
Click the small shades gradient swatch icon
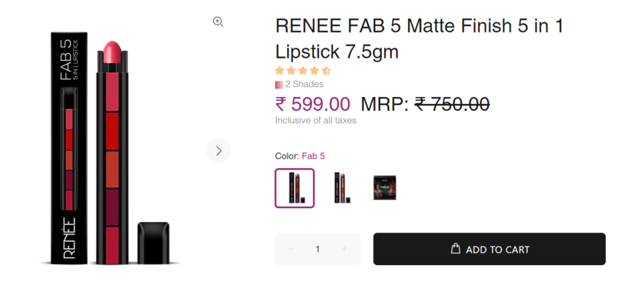tap(279, 84)
